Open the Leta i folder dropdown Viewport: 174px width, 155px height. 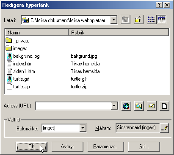tap(114, 20)
